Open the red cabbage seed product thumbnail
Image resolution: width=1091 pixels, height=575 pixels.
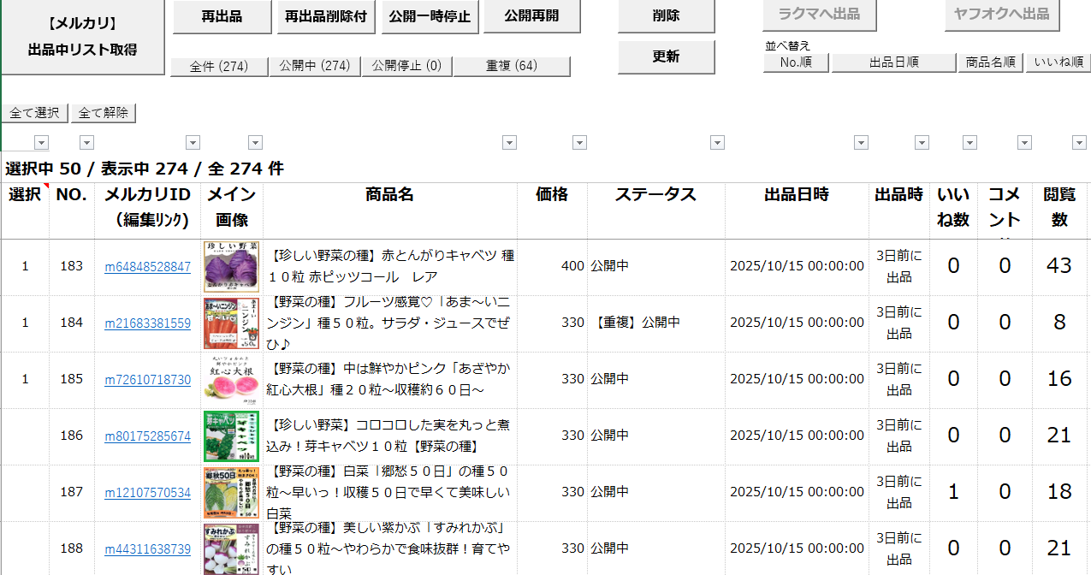[x=232, y=267]
